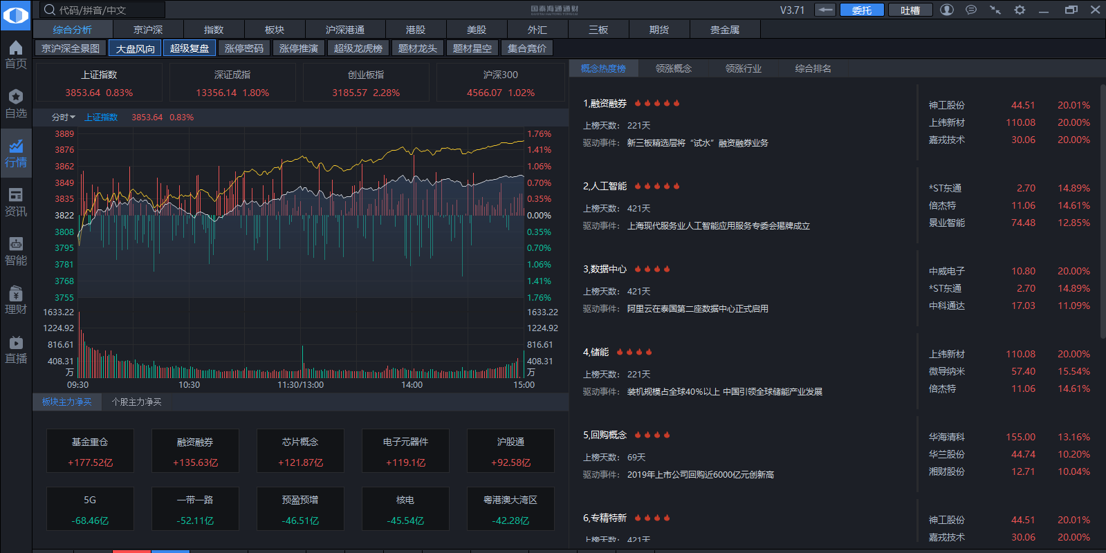Select the 个股主力净买 tab

[136, 402]
